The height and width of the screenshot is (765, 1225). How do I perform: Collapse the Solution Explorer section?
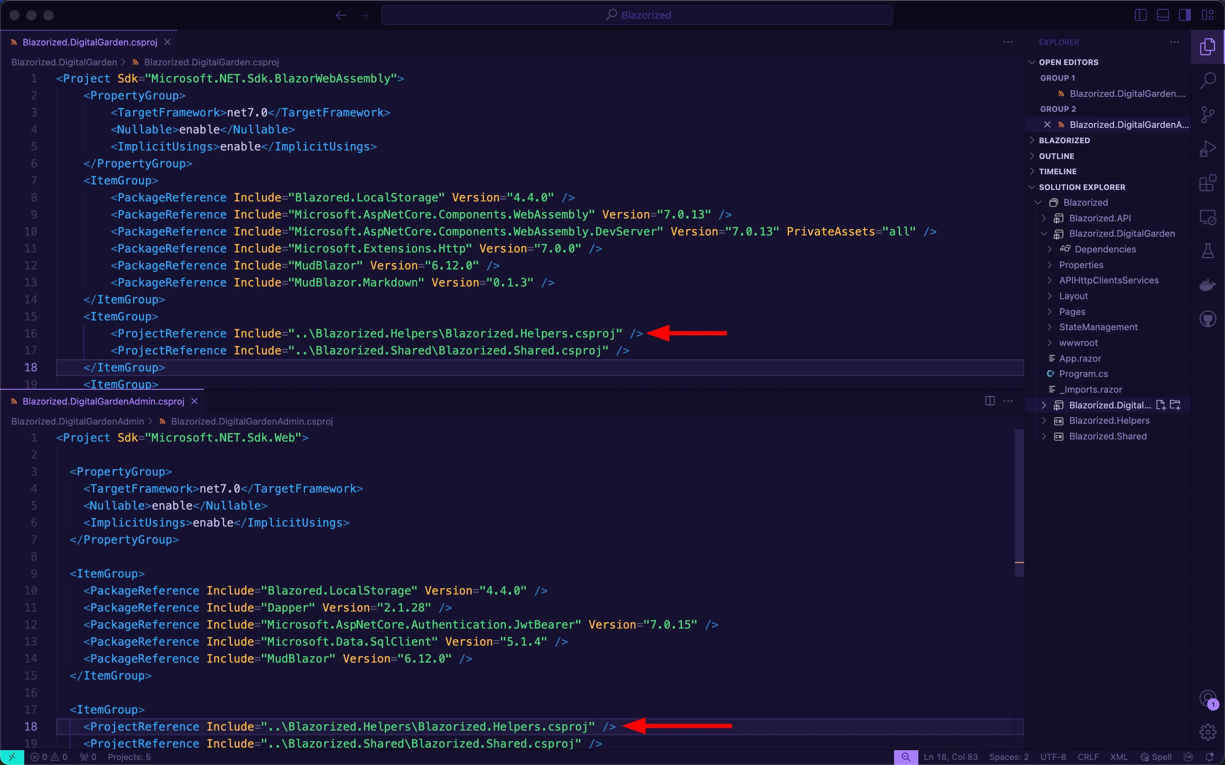(x=1108, y=187)
